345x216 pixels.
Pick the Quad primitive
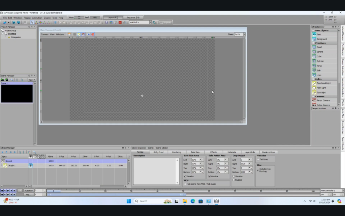pyautogui.click(x=324, y=47)
